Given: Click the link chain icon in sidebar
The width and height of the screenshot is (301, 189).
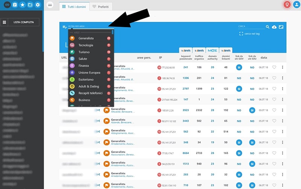Looking at the screenshot, I should pyautogui.click(x=6, y=5).
